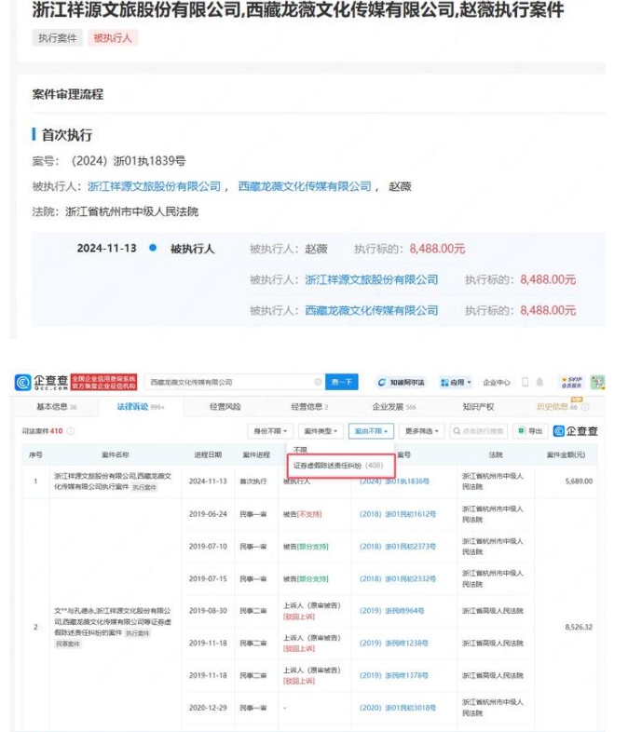Open case number (2019)浙民终1238号 link
The width and height of the screenshot is (628, 732).
click(393, 643)
